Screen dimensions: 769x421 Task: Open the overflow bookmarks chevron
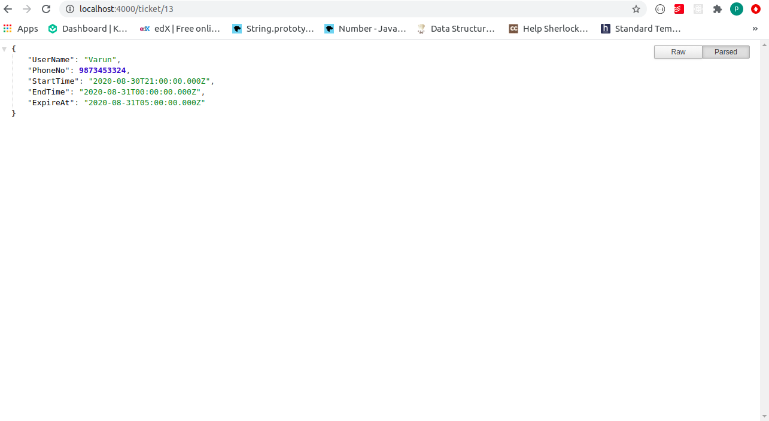(x=755, y=28)
